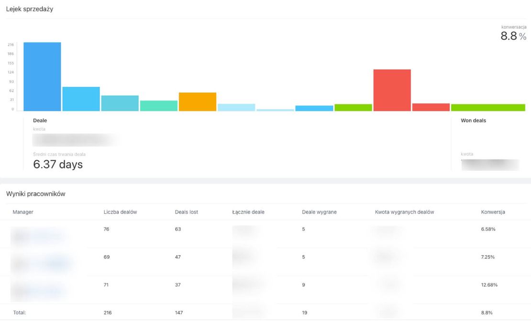Click the mint green funnel bar

pos(158,105)
